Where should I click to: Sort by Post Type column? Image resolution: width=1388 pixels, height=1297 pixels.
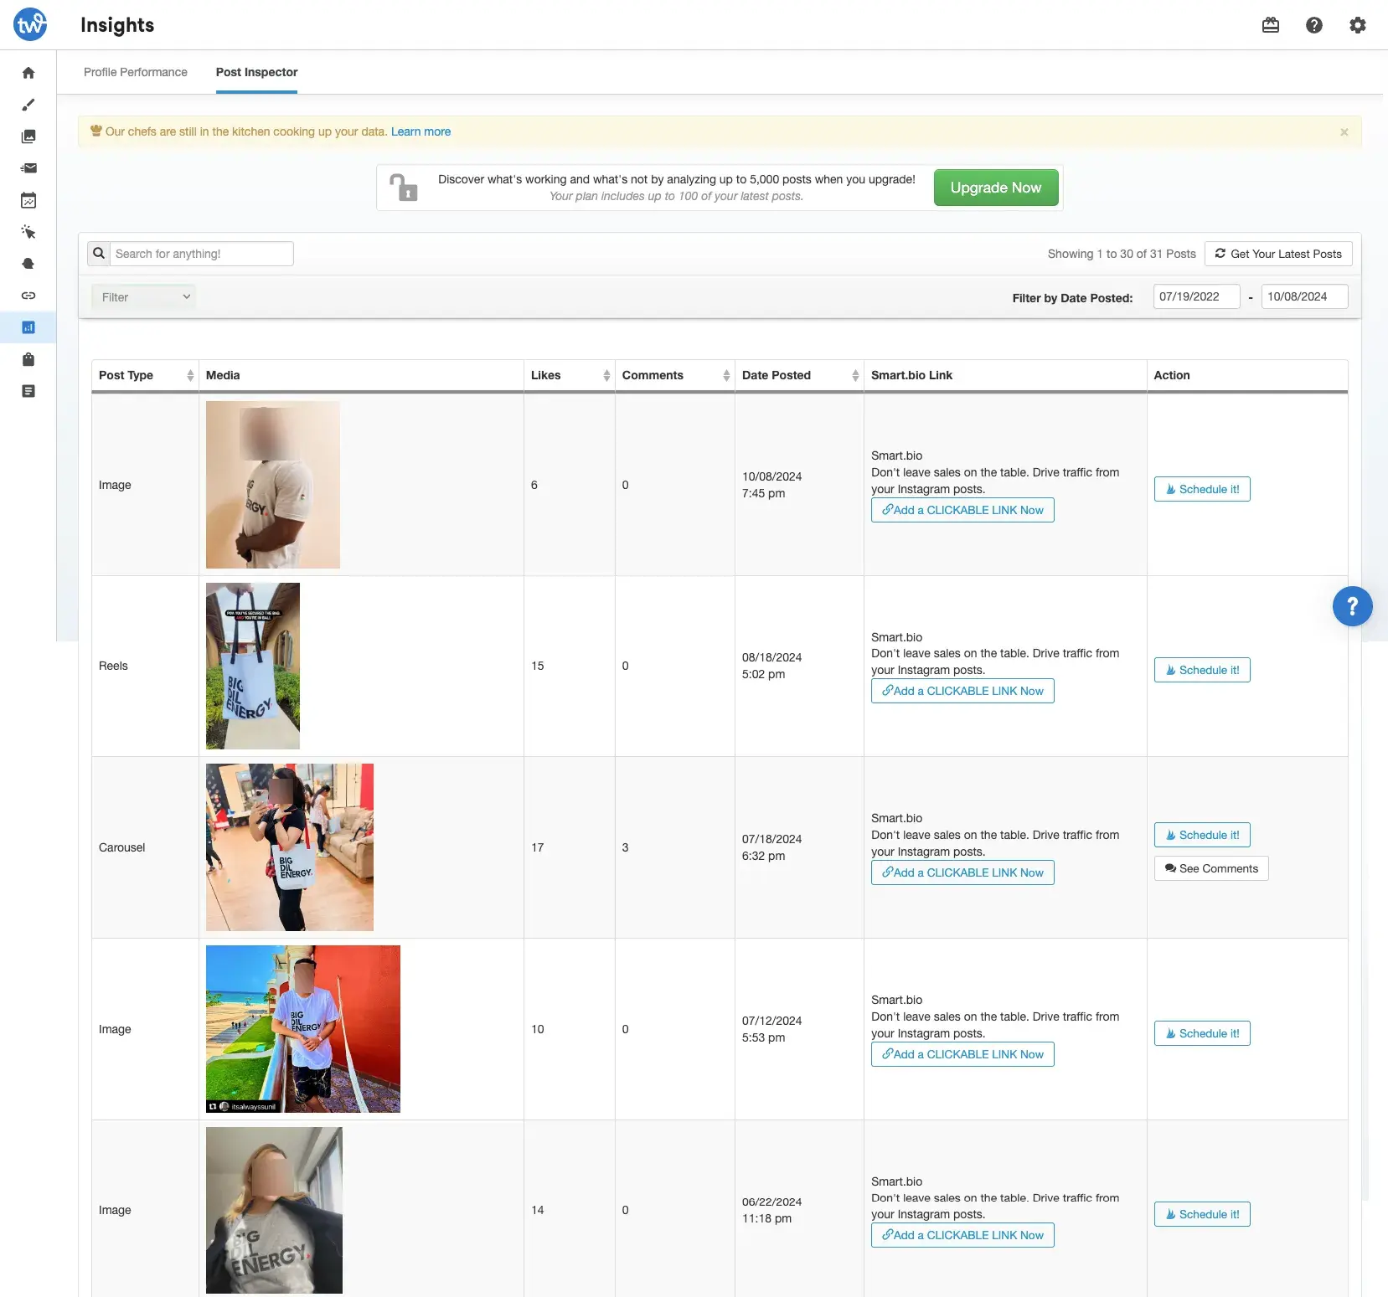tap(145, 375)
